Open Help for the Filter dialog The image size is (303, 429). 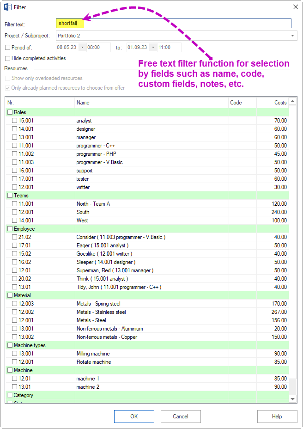coord(277,417)
